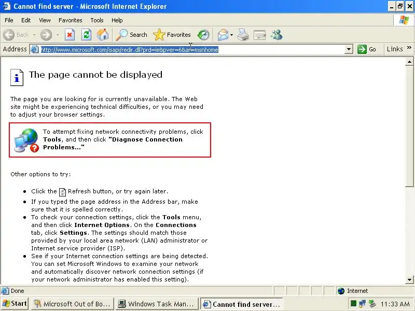The height and width of the screenshot is (311, 415).
Task: Open the Search toolbar button
Action: click(x=132, y=35)
